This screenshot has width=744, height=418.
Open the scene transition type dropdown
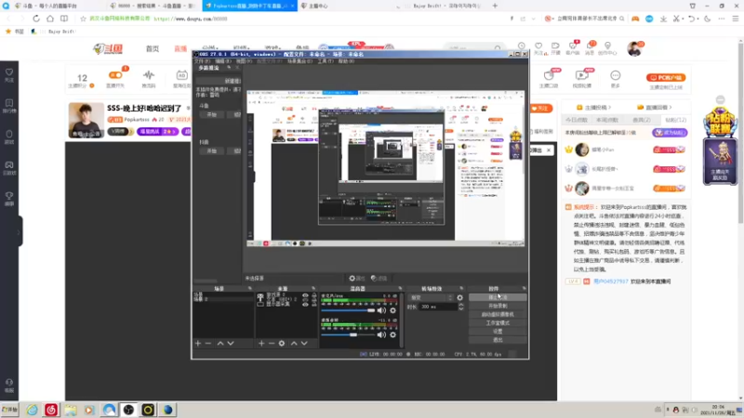[431, 297]
